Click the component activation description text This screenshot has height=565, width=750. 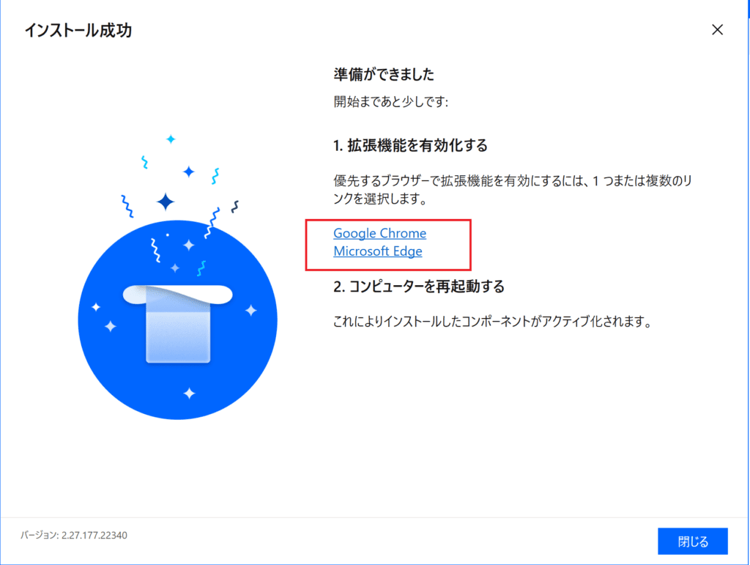(493, 321)
